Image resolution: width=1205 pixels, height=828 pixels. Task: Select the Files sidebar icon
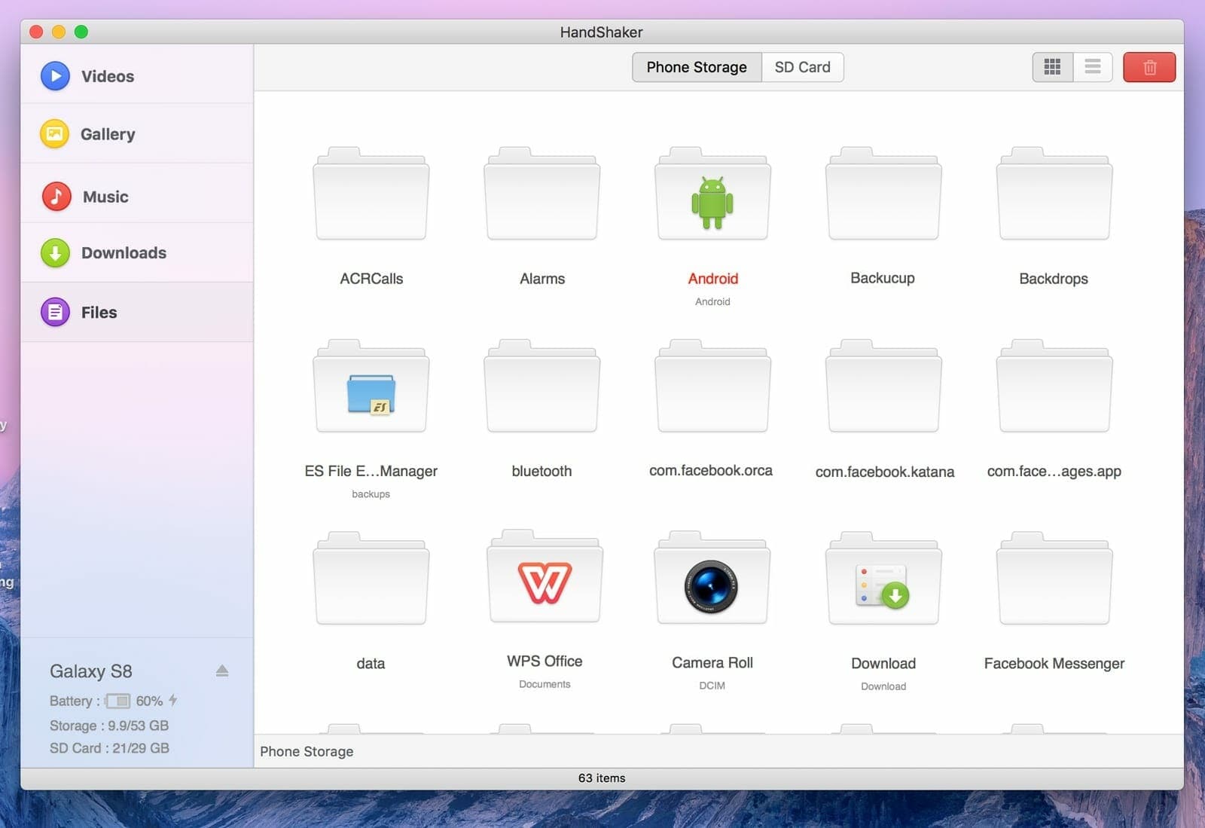click(55, 312)
